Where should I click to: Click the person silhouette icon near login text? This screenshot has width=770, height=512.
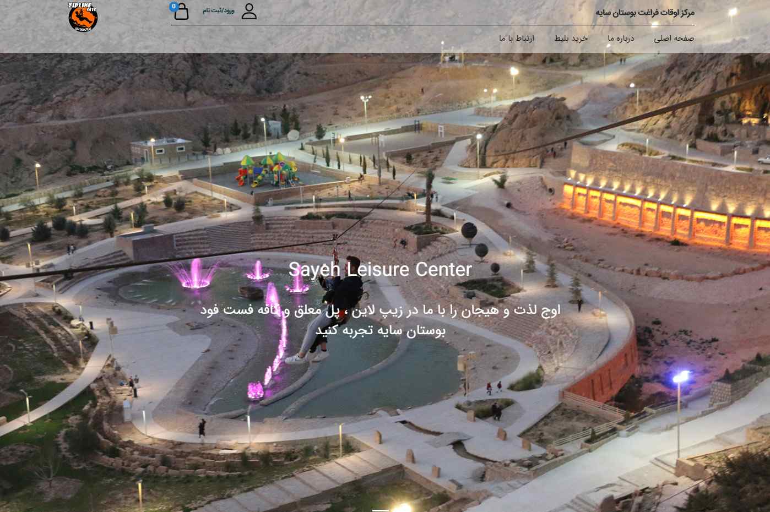point(249,11)
